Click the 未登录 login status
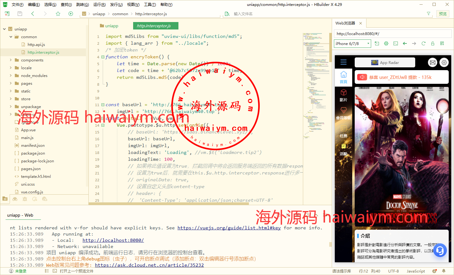Viewport: 454px width, 275px height. (18, 271)
